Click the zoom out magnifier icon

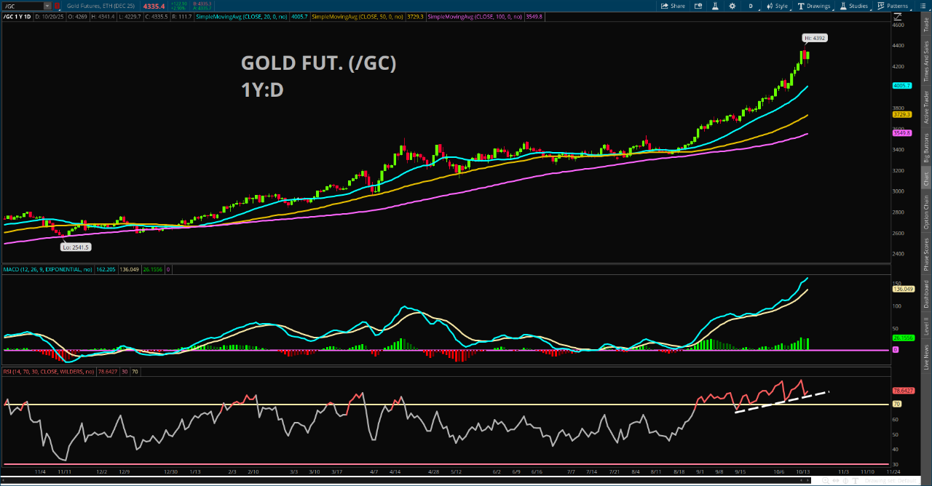[816, 480]
